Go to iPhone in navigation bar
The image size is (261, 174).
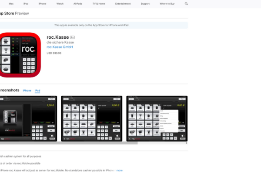pos(43,3)
